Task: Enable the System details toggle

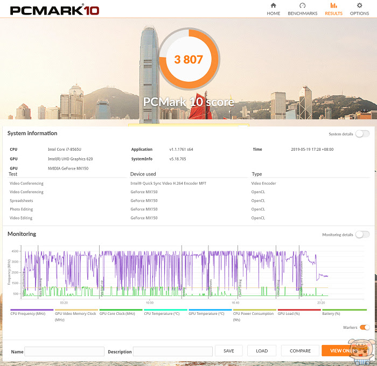Action: pyautogui.click(x=362, y=134)
